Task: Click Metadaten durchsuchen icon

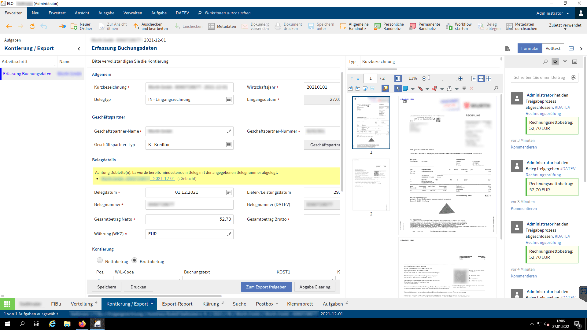Action: [509, 26]
